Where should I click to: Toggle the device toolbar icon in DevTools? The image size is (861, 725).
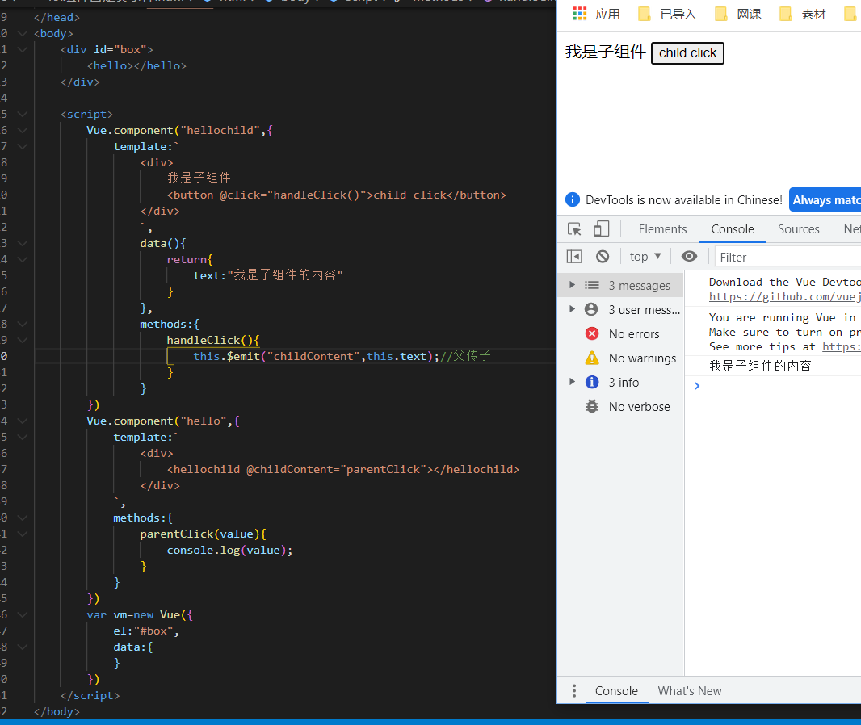[601, 228]
